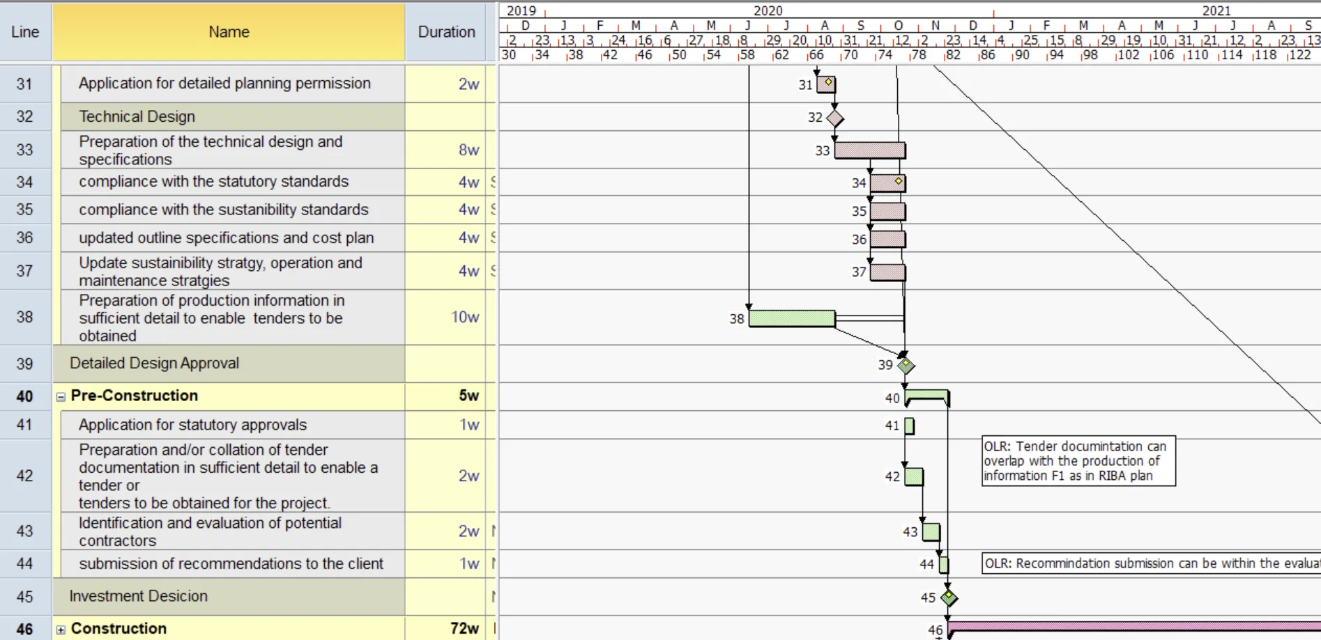Select the Application for statutory approvals task

tap(192, 425)
